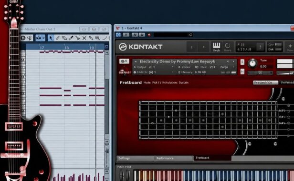Switch to the Fretboard tab

pos(213,158)
